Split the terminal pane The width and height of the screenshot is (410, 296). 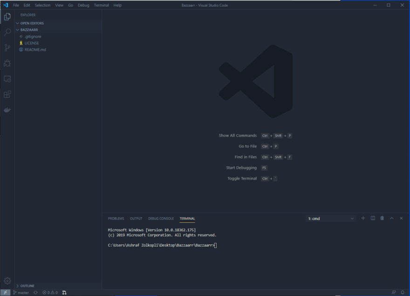coord(373,218)
